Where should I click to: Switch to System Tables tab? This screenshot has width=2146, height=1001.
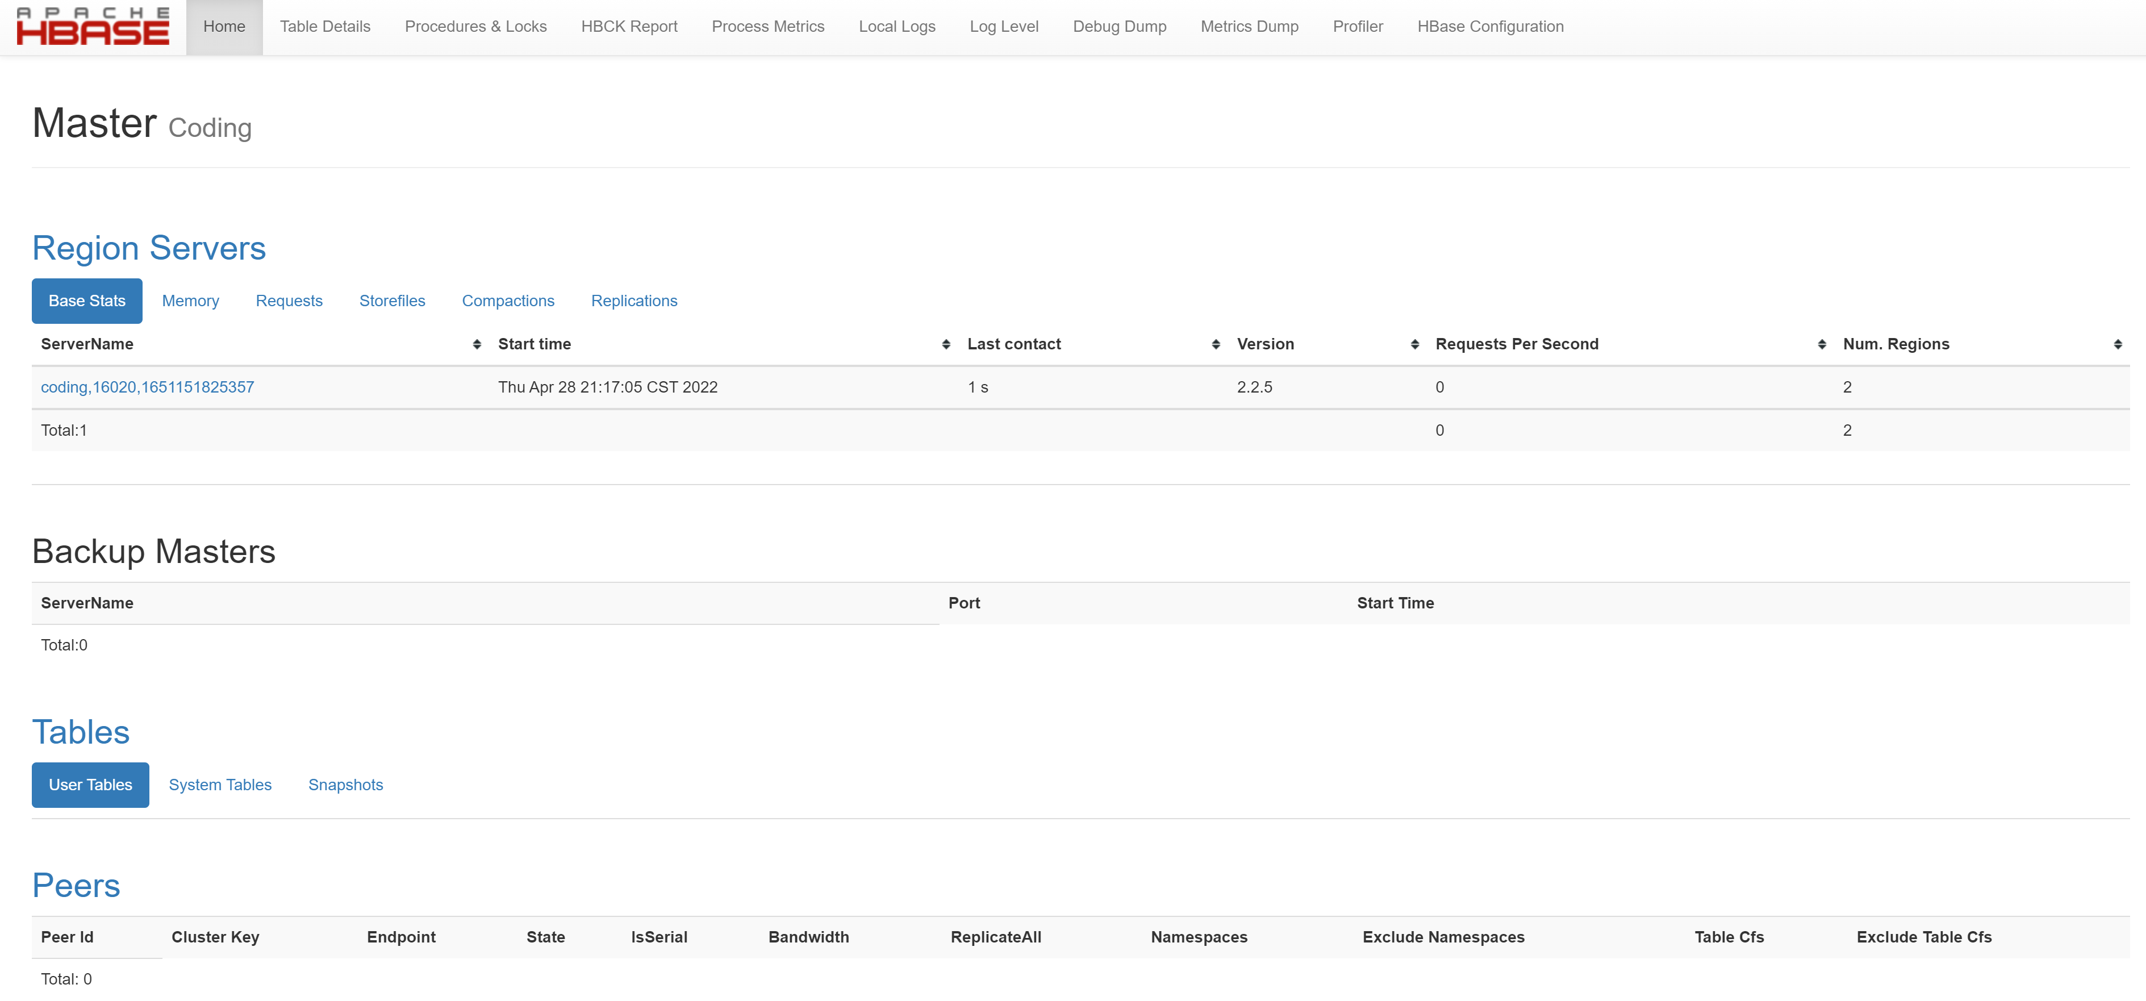[220, 785]
